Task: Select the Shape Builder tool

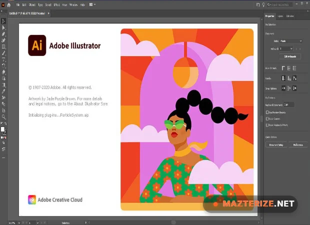Action: (3, 78)
